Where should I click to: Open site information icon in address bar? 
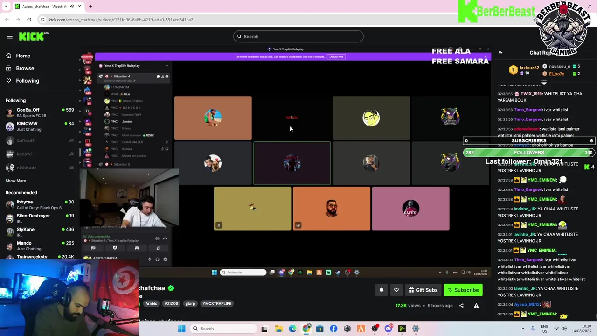(x=42, y=20)
